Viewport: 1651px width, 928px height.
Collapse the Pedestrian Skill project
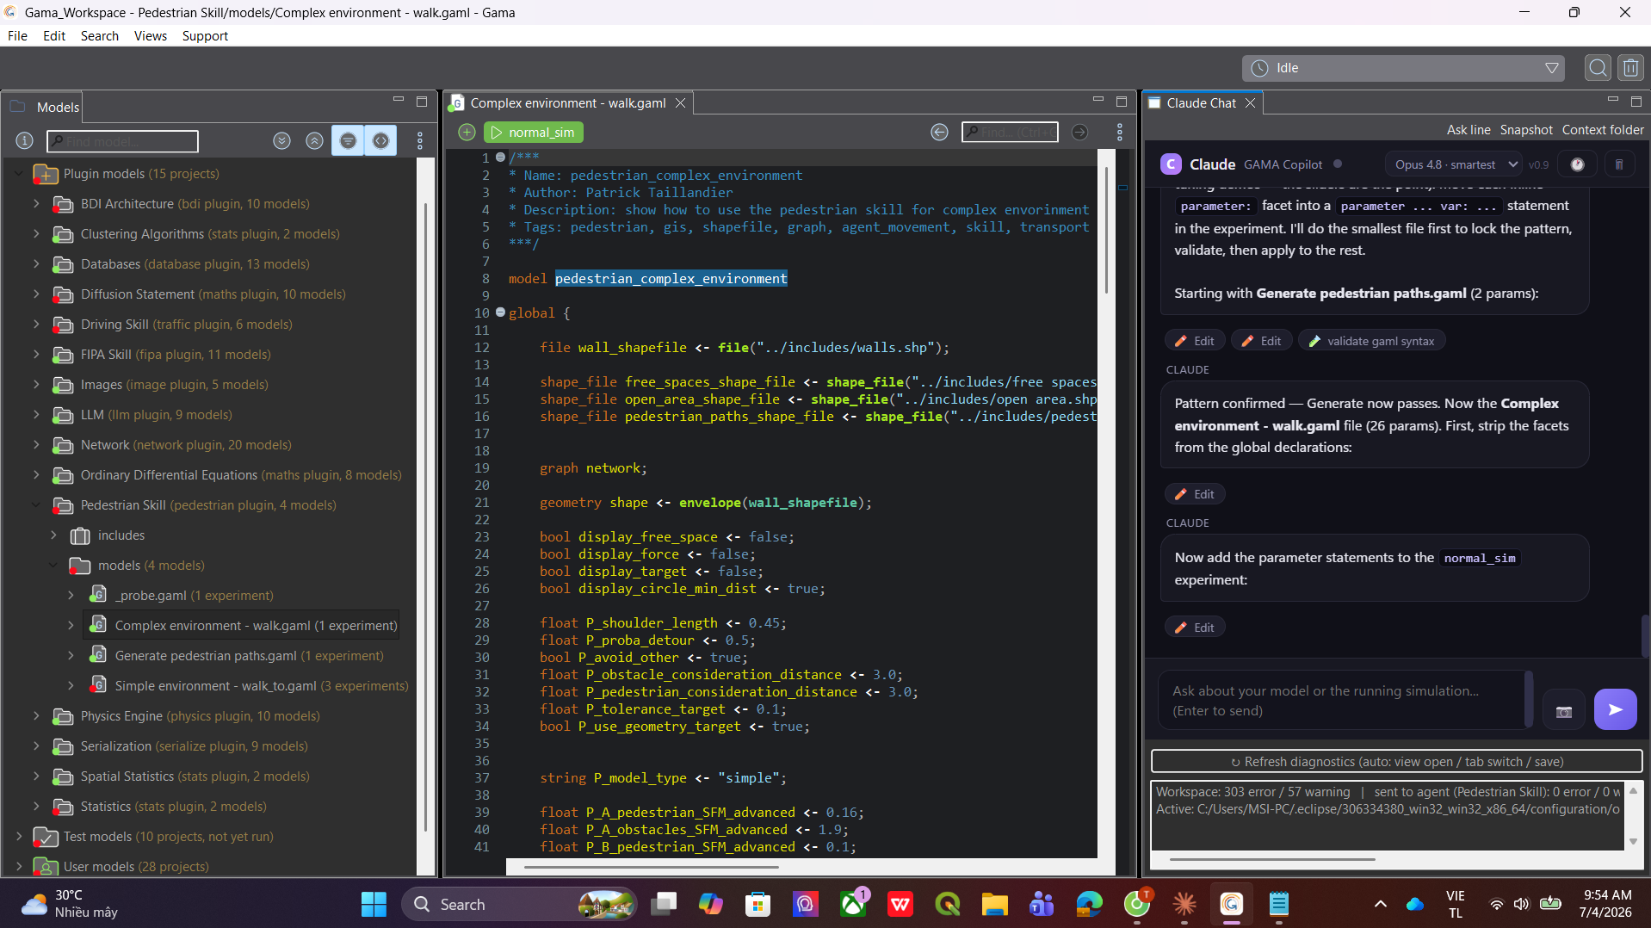coord(36,505)
